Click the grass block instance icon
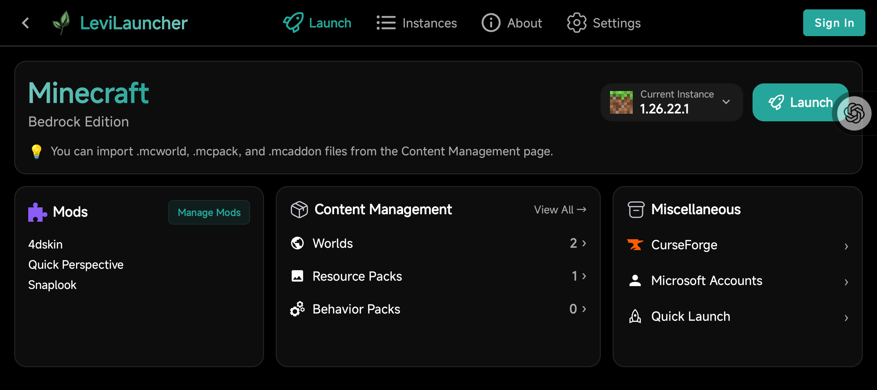This screenshot has height=390, width=877. coord(621,102)
